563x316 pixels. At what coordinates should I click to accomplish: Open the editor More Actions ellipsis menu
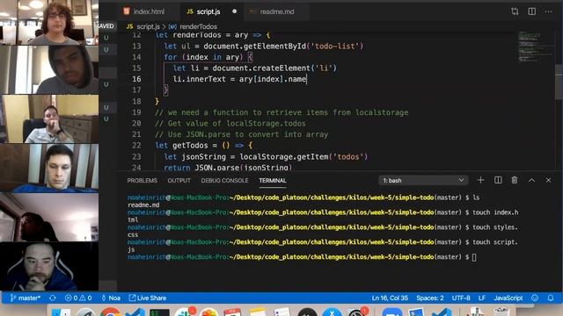coord(548,11)
